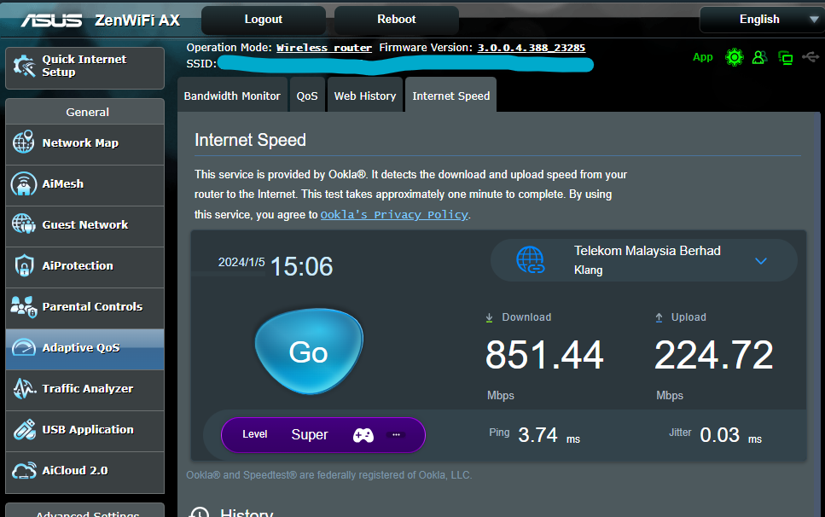Open Traffic Analyzer via its icon
825x517 pixels.
pos(24,388)
